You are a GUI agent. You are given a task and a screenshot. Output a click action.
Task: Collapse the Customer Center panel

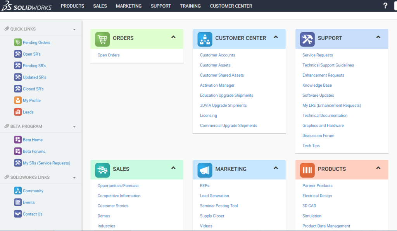coord(276,37)
